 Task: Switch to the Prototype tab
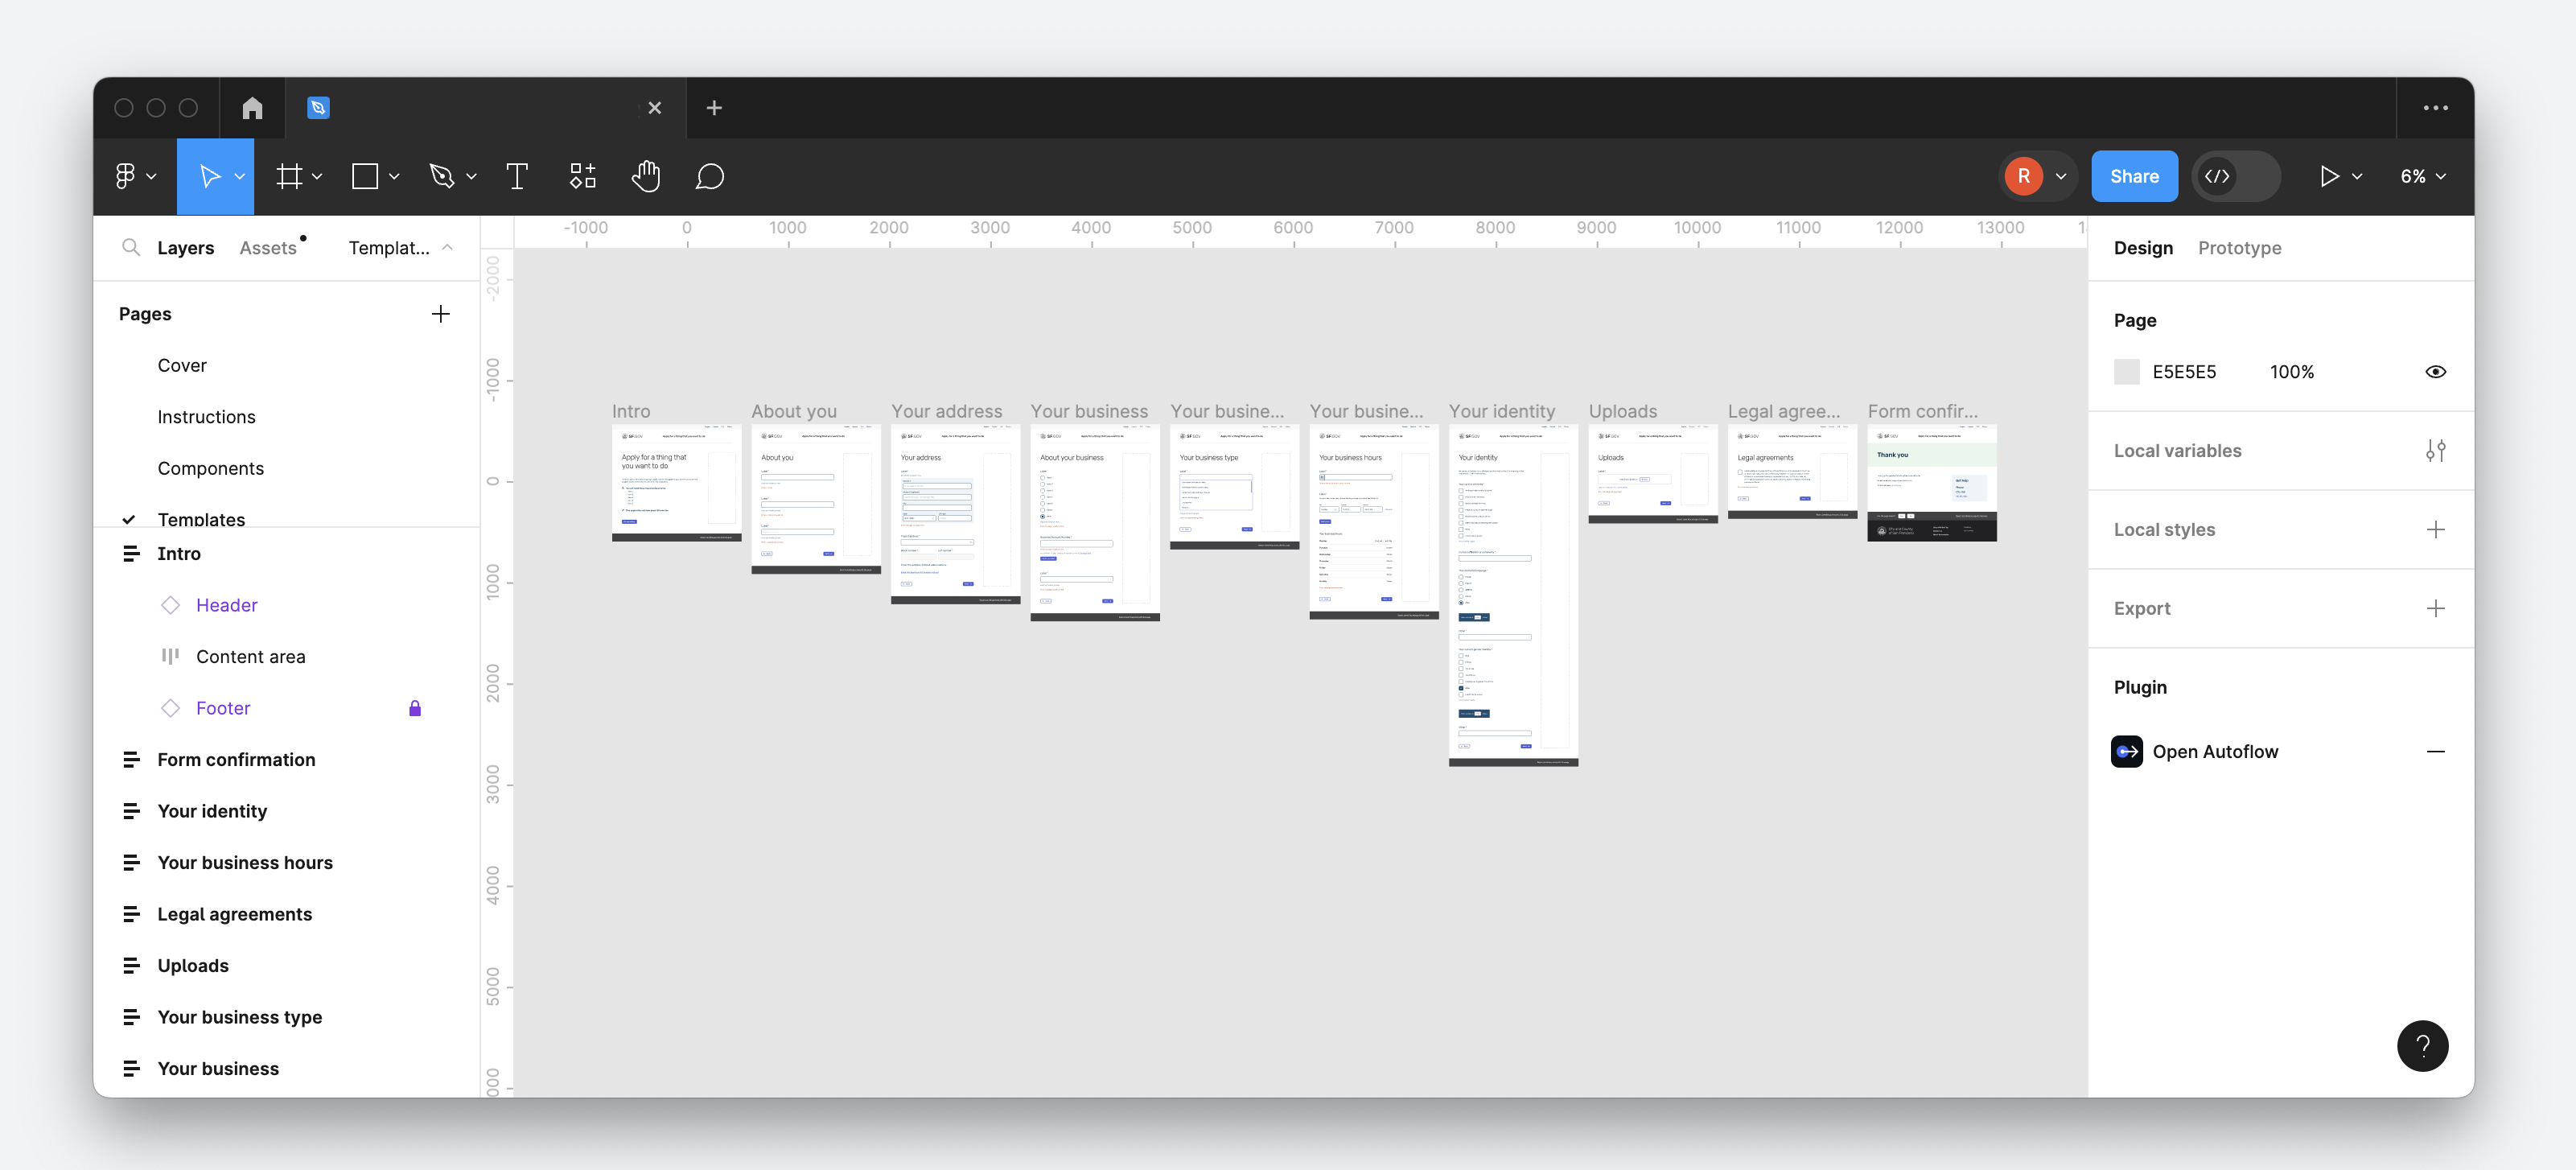point(2239,247)
